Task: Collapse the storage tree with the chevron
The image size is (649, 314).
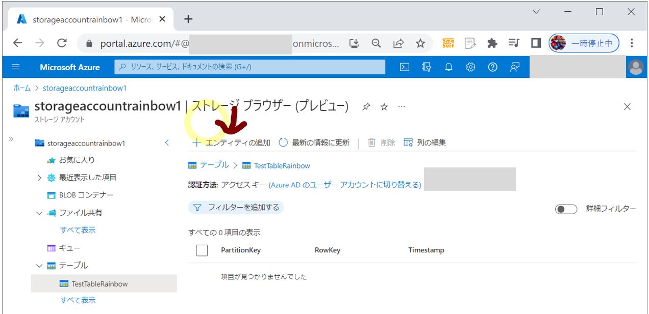Action: click(167, 143)
